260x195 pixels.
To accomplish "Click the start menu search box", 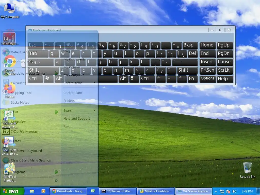I will [x=27, y=181].
